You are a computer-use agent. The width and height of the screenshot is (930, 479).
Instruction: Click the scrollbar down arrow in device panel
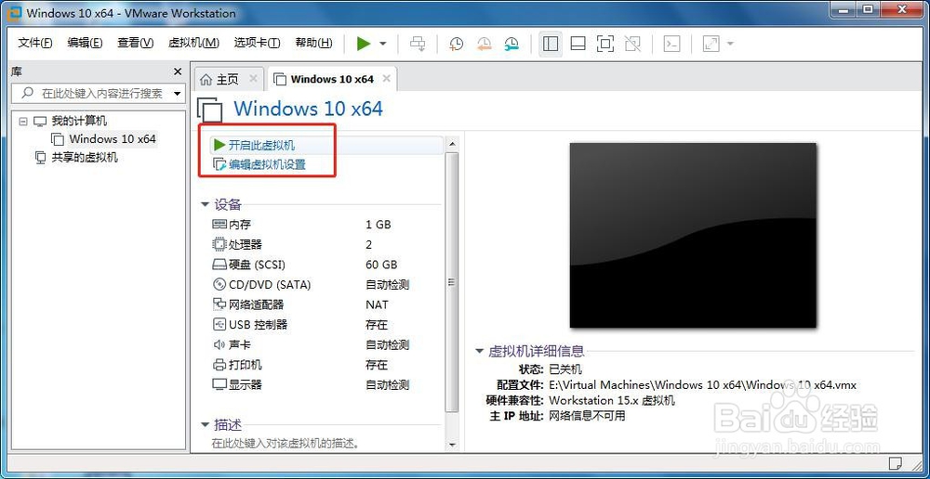point(452,444)
